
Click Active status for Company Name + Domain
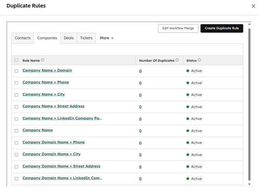click(x=194, y=71)
